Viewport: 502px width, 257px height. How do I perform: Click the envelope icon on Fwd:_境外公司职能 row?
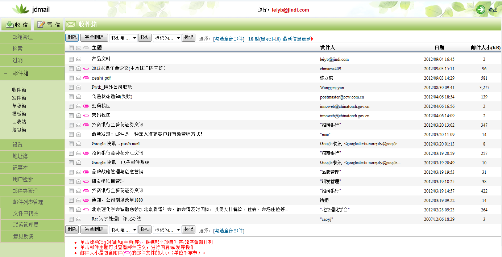[x=79, y=87]
